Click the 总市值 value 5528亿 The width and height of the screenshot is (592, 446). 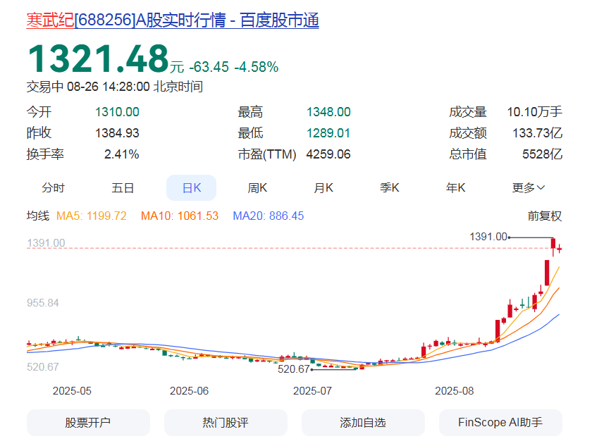543,154
